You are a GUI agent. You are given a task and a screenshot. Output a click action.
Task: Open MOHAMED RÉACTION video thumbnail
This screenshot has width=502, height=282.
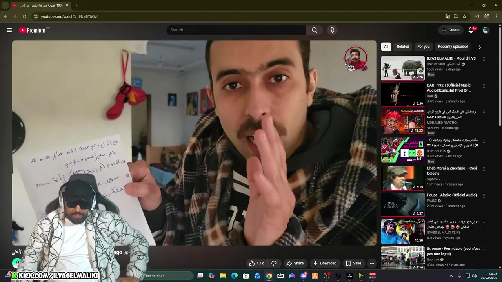(403, 122)
